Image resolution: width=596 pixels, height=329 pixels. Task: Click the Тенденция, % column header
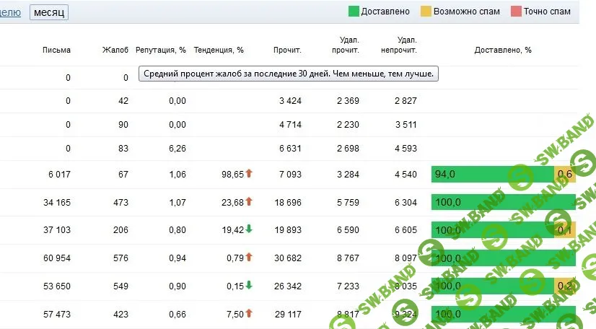[219, 50]
